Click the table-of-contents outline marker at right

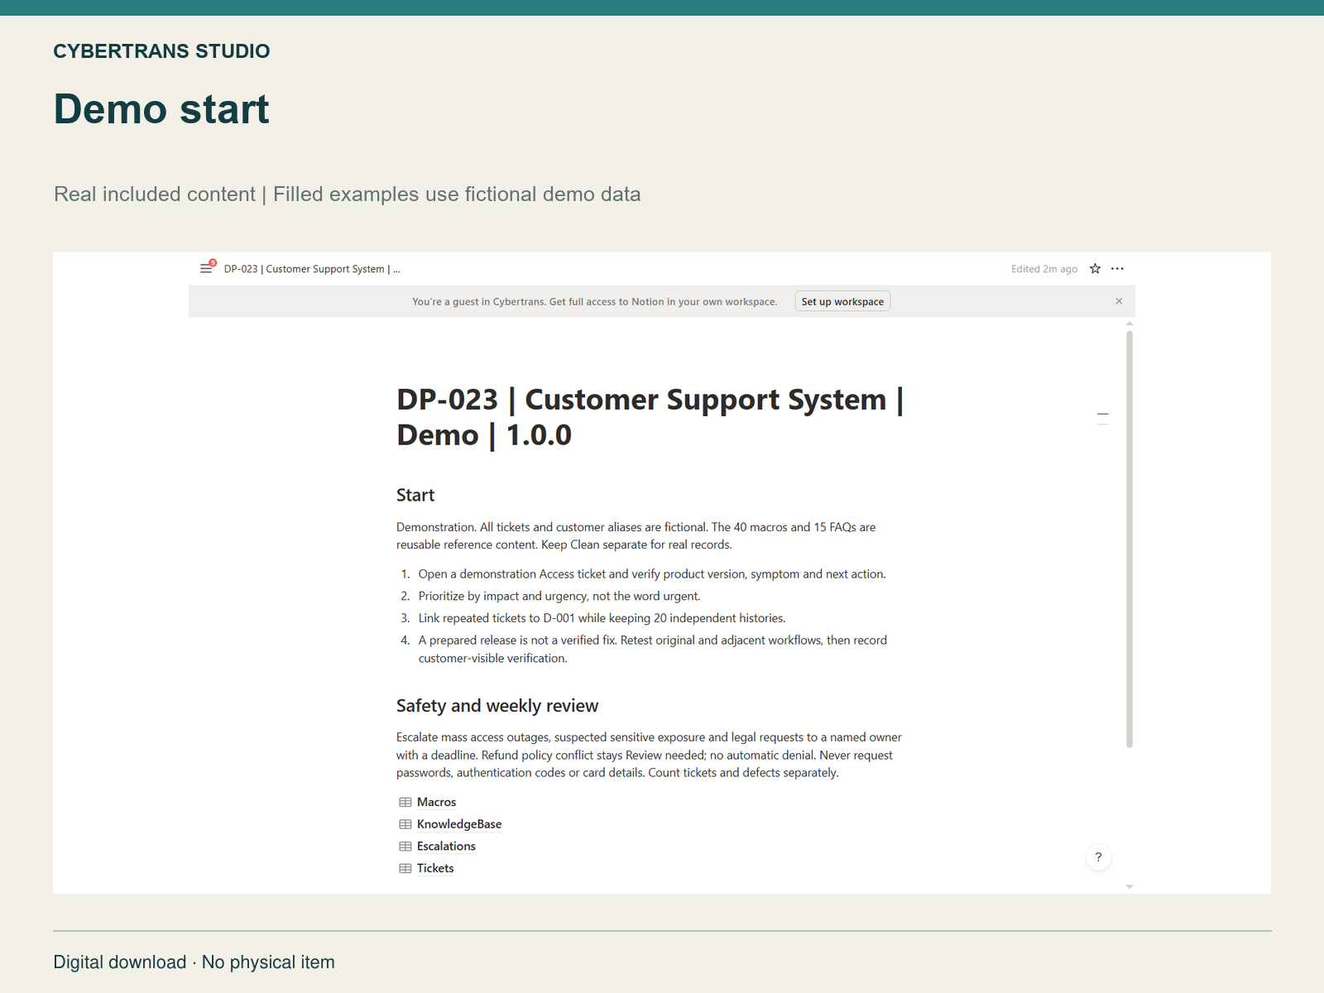point(1102,419)
